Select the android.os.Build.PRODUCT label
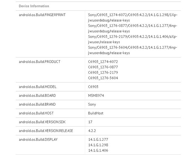The height and width of the screenshot is (155, 195). click(40, 62)
